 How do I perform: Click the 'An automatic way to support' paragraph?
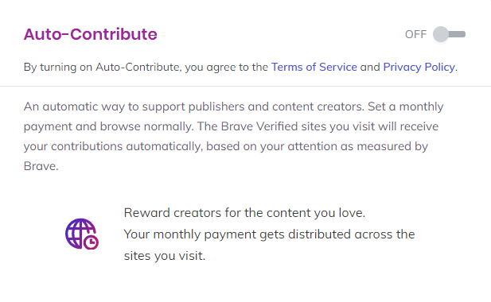[234, 136]
